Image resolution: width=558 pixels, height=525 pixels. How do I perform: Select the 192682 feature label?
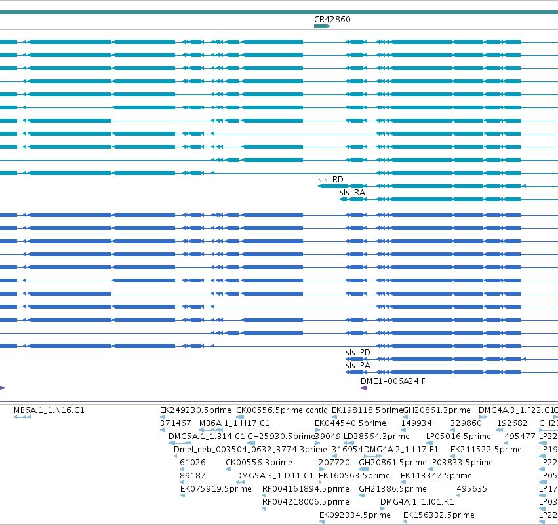point(512,423)
